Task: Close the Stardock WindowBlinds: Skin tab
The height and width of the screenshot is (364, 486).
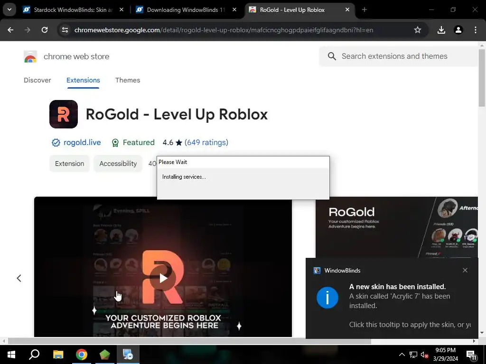Action: [x=121, y=10]
